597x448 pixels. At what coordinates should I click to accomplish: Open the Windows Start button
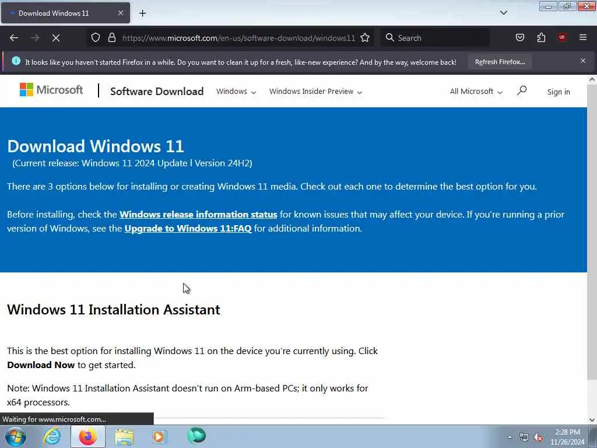click(x=16, y=436)
